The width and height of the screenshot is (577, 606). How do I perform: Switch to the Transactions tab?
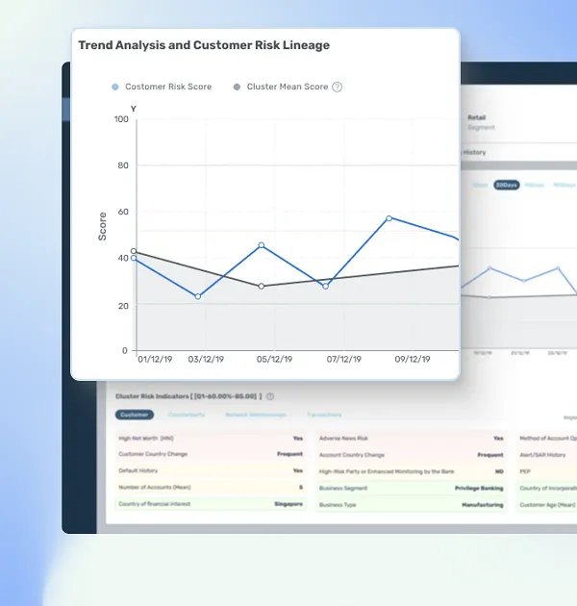[x=324, y=415]
